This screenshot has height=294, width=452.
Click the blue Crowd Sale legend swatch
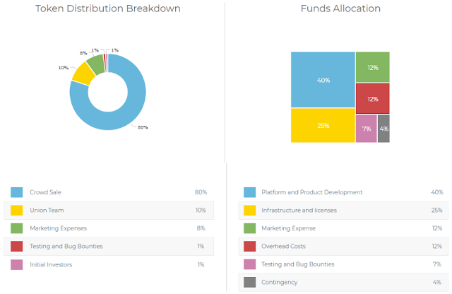click(x=17, y=192)
